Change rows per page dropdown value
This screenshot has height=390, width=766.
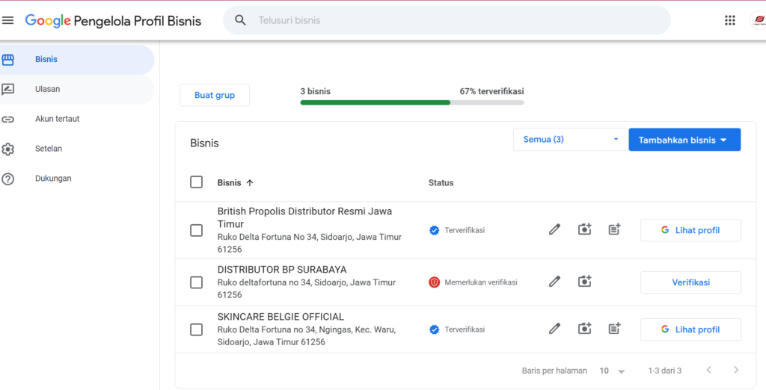612,371
